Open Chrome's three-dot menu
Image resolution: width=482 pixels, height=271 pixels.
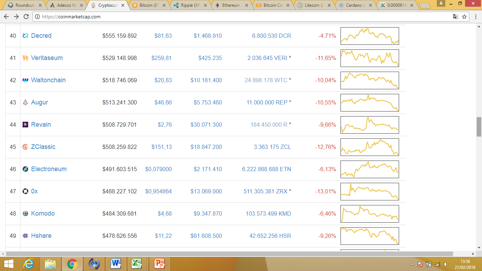[475, 17]
